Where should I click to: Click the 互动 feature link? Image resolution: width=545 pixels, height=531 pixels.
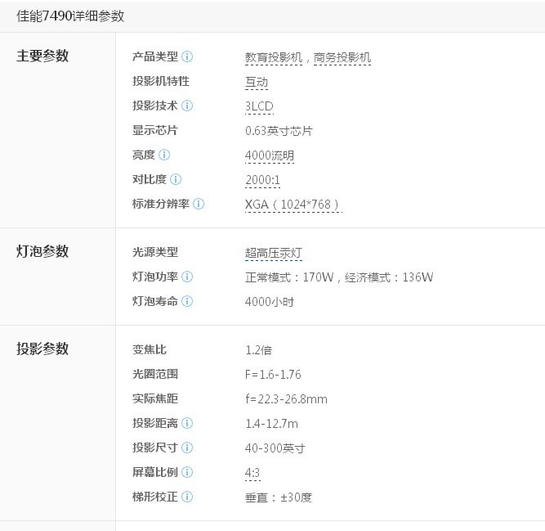pos(257,82)
